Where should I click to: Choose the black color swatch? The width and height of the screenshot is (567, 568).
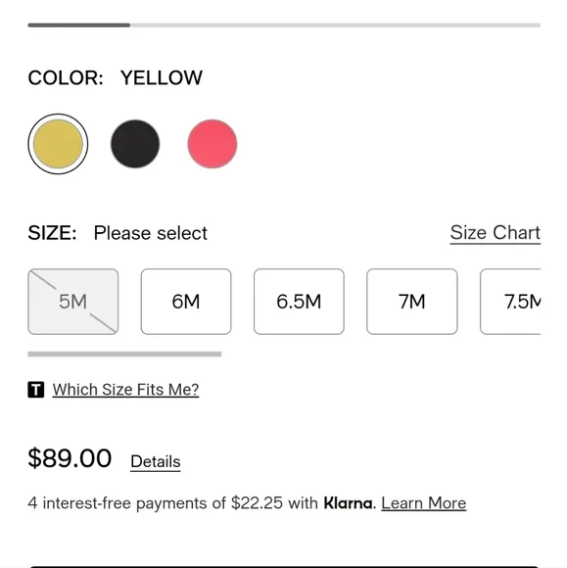(x=135, y=144)
